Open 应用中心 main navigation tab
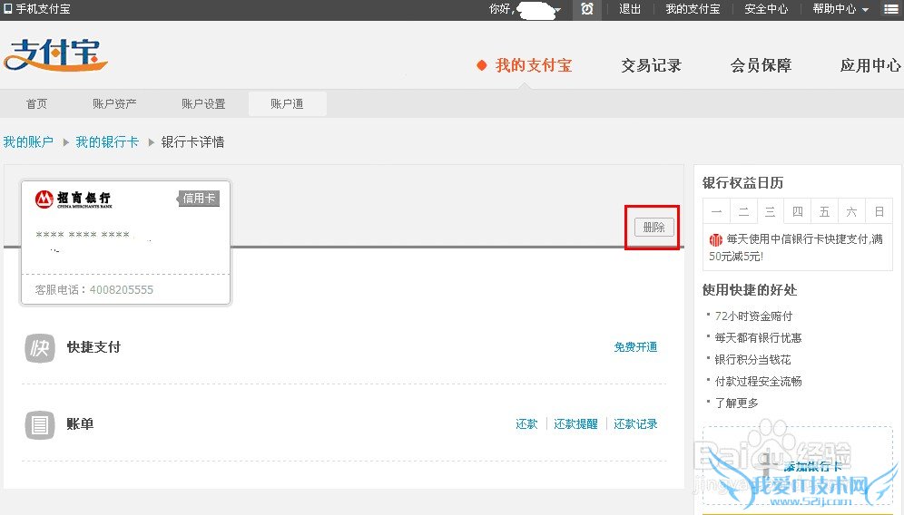This screenshot has height=515, width=904. tap(870, 65)
